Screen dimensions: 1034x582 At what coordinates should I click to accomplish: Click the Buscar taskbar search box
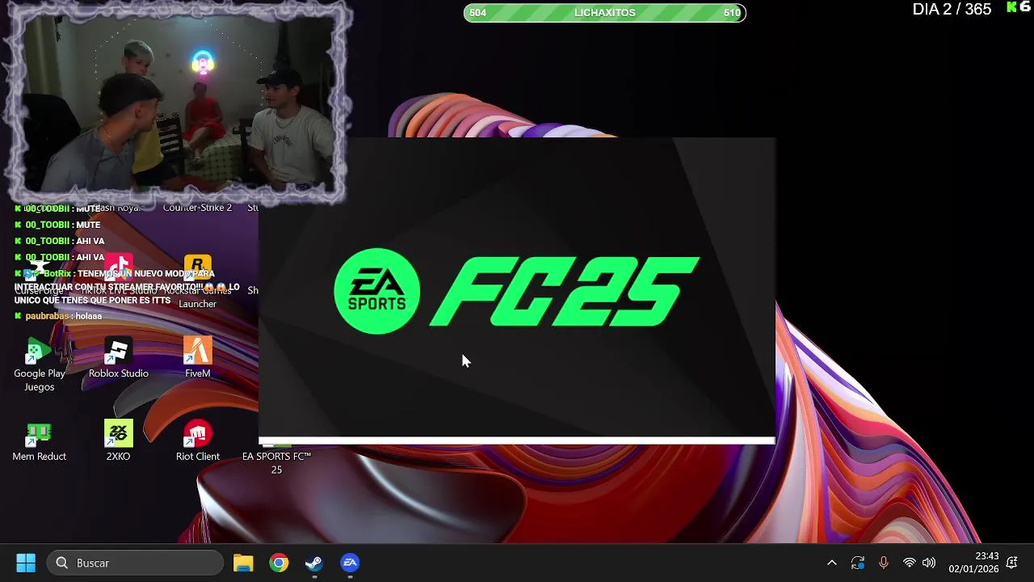tap(134, 563)
